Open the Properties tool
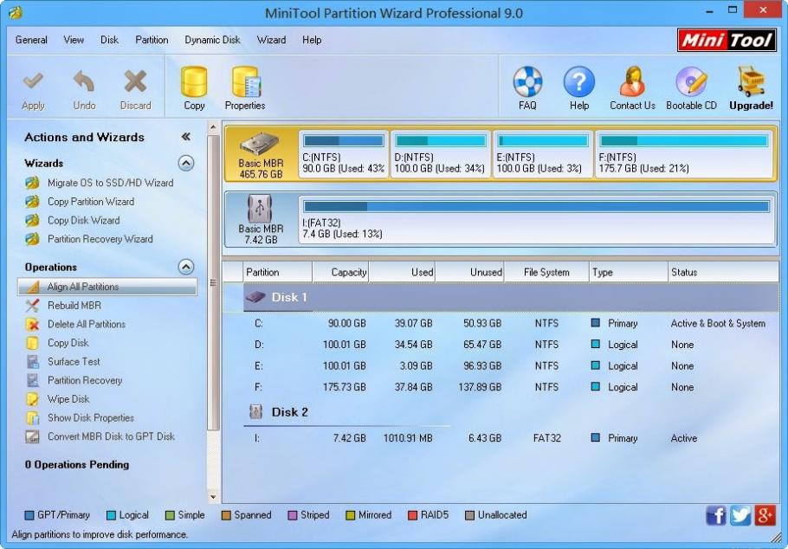Viewport: 788px width, 549px height. click(x=244, y=87)
